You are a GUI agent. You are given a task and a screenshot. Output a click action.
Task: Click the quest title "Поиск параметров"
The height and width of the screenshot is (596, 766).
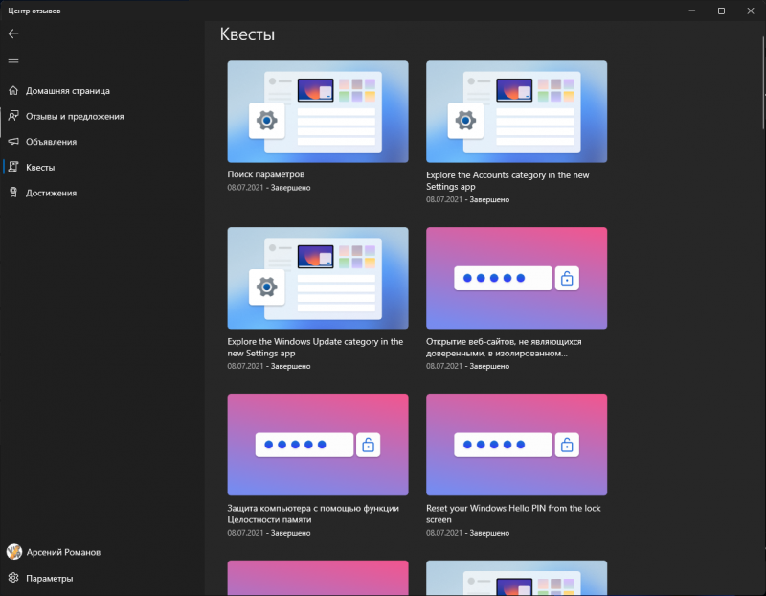tap(266, 174)
